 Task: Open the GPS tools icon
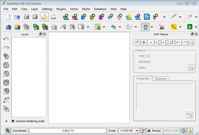[156, 17]
